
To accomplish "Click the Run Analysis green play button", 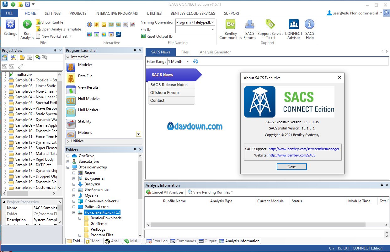I will (x=27, y=29).
